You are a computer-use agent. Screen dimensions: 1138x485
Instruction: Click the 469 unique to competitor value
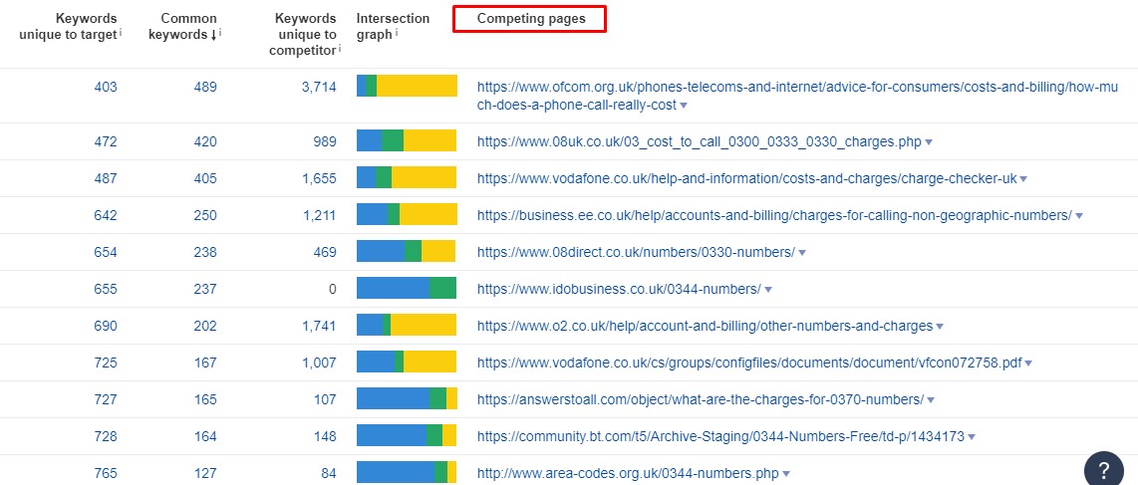click(x=325, y=253)
